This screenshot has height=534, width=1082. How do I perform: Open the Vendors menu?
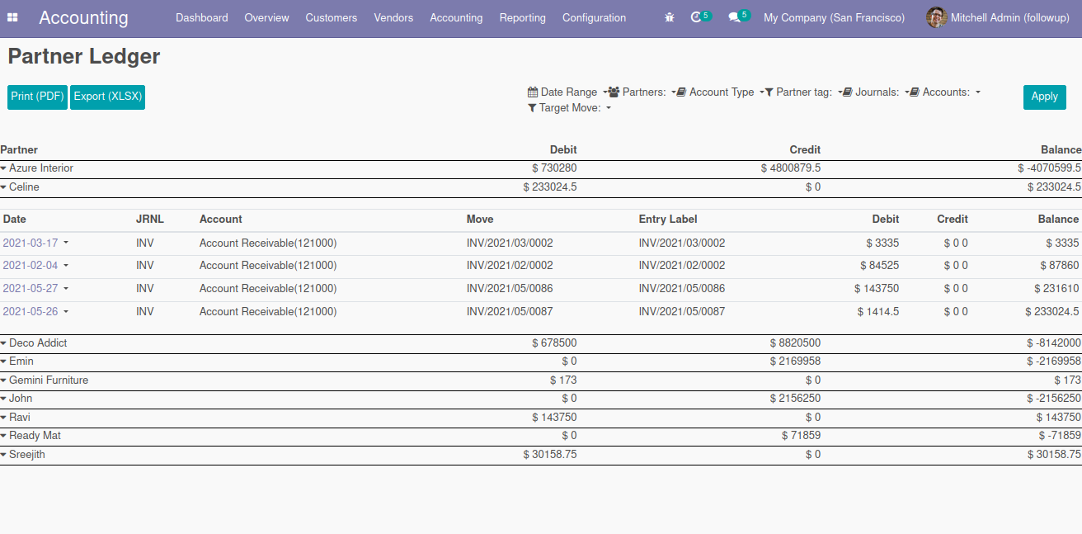click(393, 17)
